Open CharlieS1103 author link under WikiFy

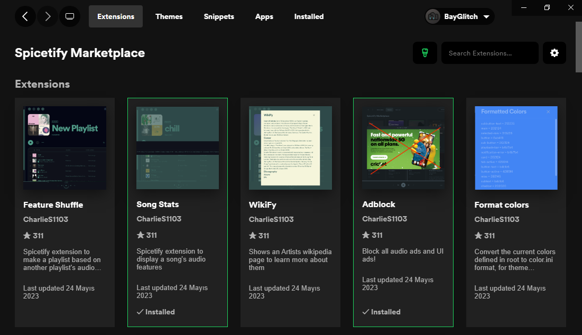pyautogui.click(x=271, y=219)
